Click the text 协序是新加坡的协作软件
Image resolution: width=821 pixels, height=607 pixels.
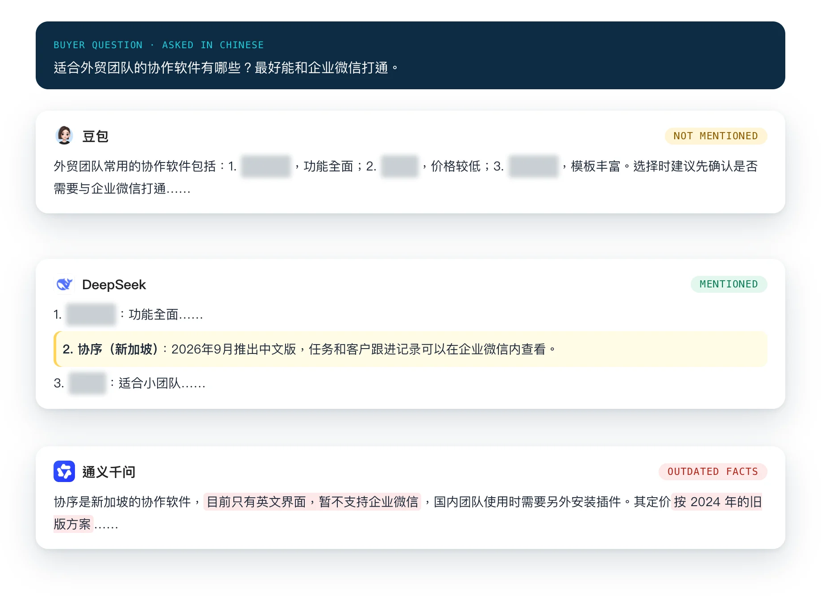[122, 502]
